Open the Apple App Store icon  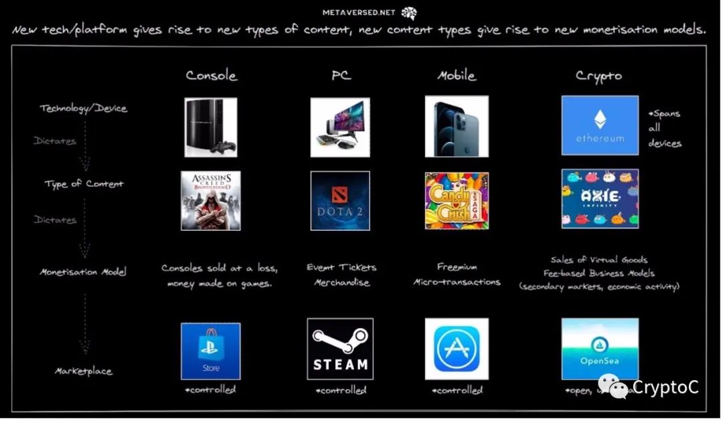point(456,349)
